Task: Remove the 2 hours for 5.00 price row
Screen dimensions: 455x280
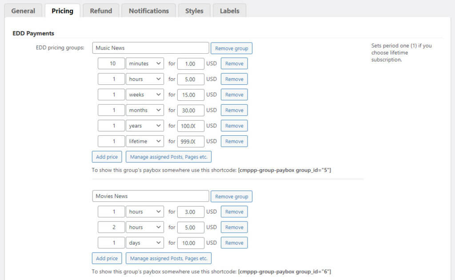Action: (x=234, y=227)
